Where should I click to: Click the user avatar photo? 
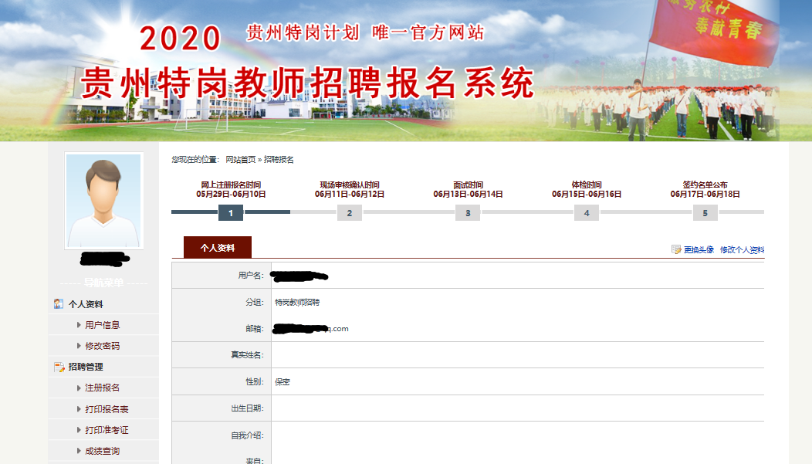(103, 200)
